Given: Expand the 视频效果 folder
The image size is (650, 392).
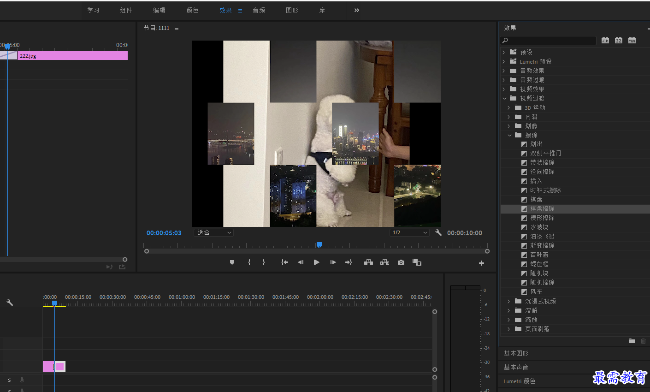Looking at the screenshot, I should click(504, 89).
